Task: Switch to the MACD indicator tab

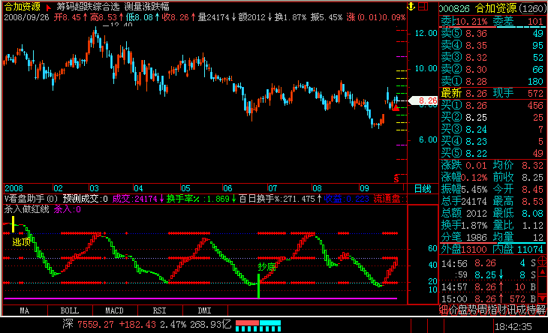Action: point(115,310)
